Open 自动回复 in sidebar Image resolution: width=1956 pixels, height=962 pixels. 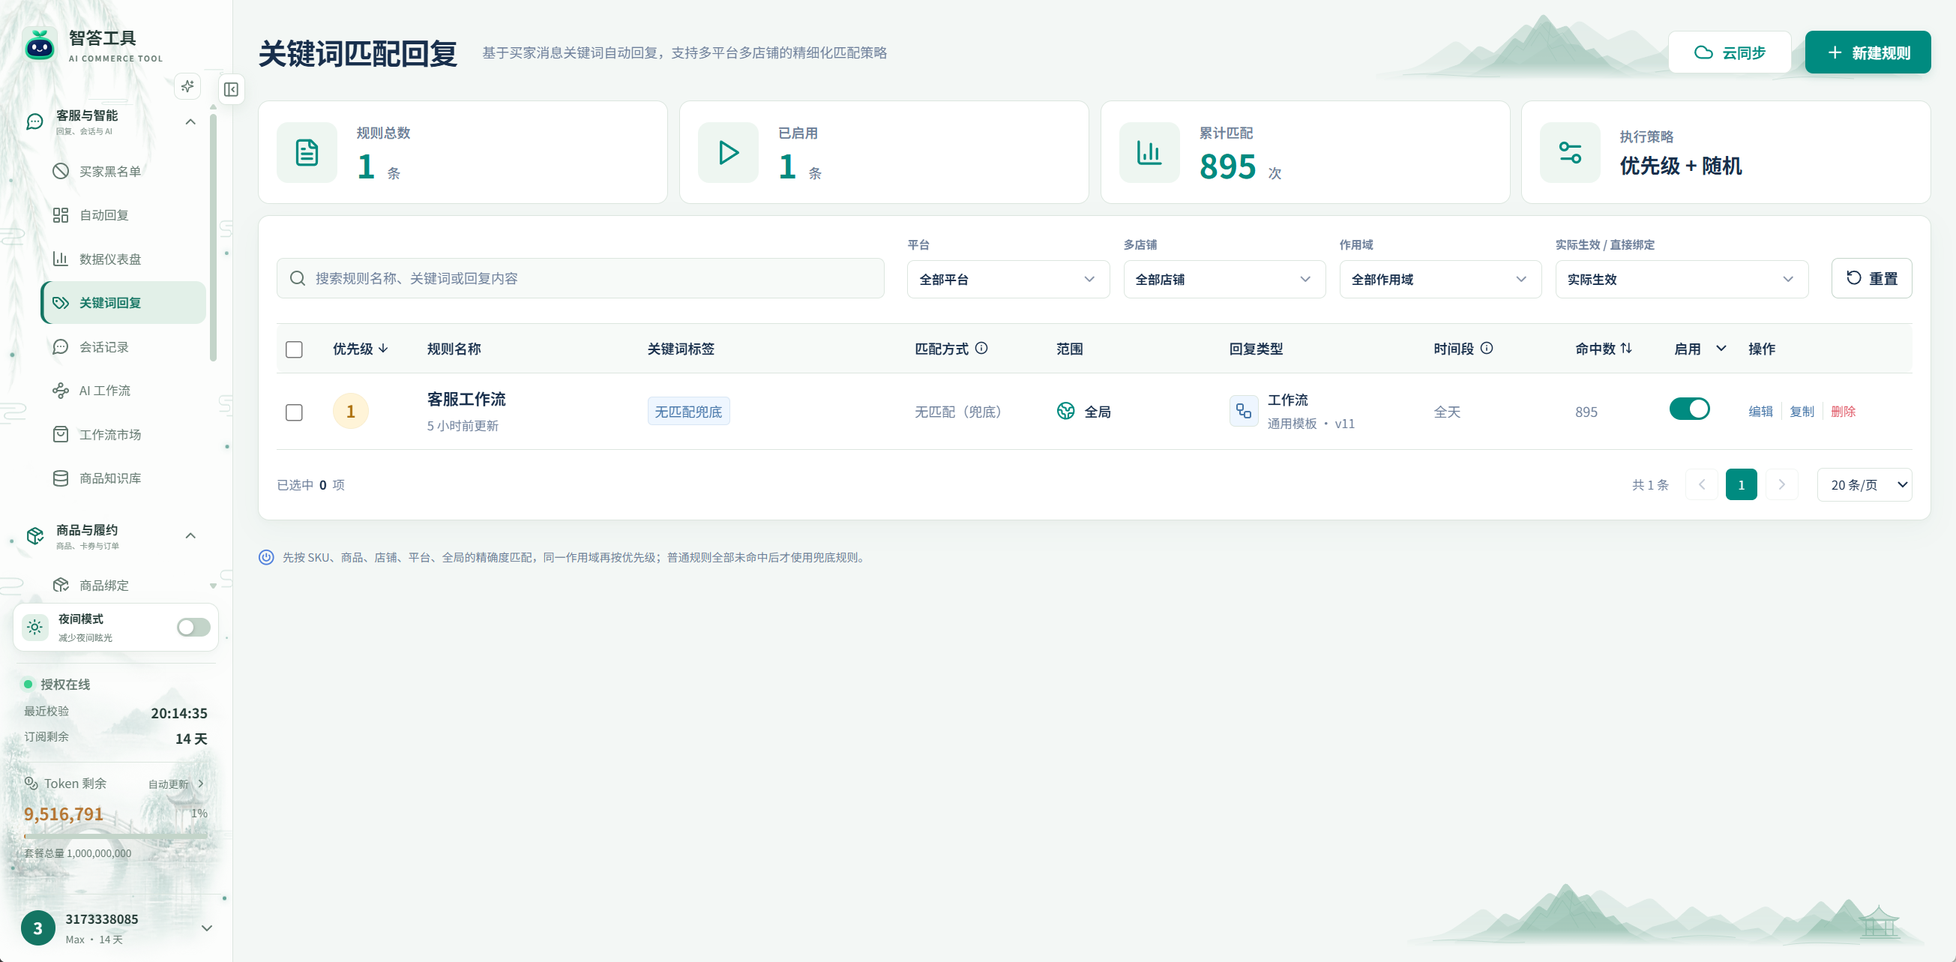(123, 215)
